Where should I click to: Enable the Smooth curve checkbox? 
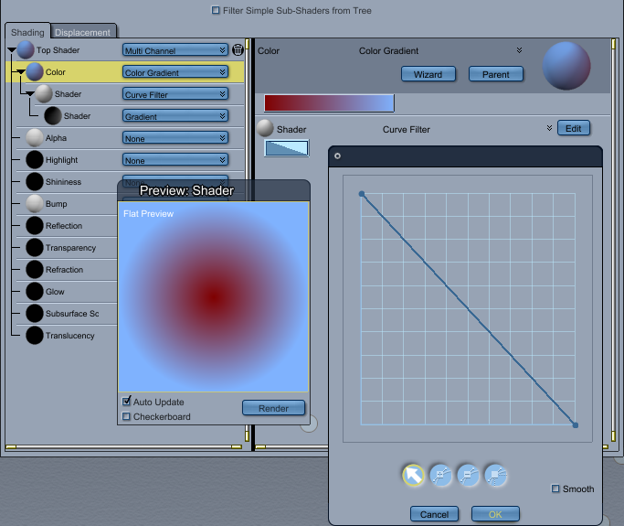[x=555, y=488]
